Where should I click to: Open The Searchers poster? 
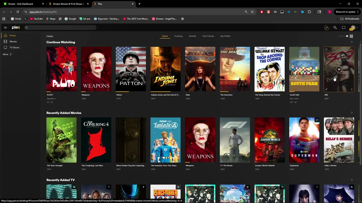[x=235, y=69]
